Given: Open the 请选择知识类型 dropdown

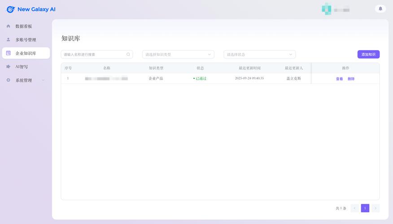Looking at the screenshot, I should pos(178,54).
